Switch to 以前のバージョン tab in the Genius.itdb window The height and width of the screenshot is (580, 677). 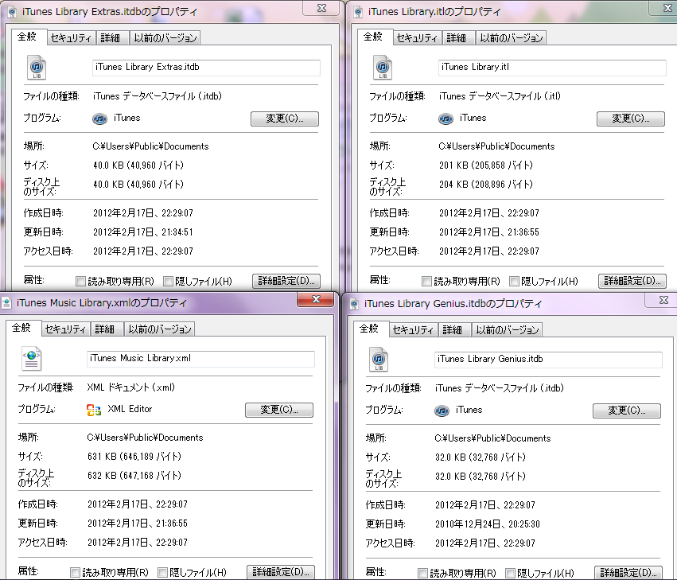click(x=508, y=330)
